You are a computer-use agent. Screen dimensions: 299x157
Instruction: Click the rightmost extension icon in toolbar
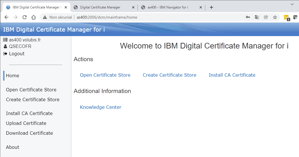(x=296, y=17)
